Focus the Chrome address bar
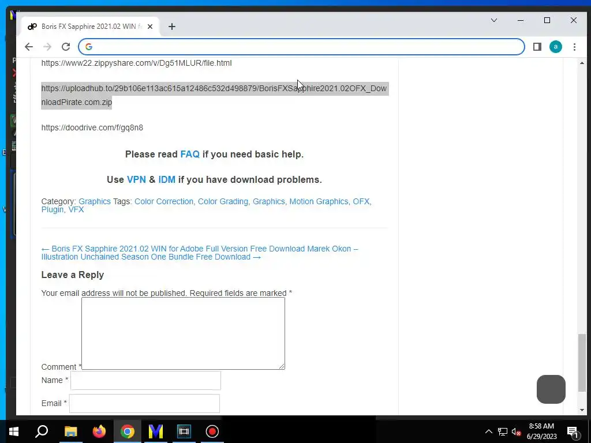Screen dimensions: 591x443 [301, 47]
